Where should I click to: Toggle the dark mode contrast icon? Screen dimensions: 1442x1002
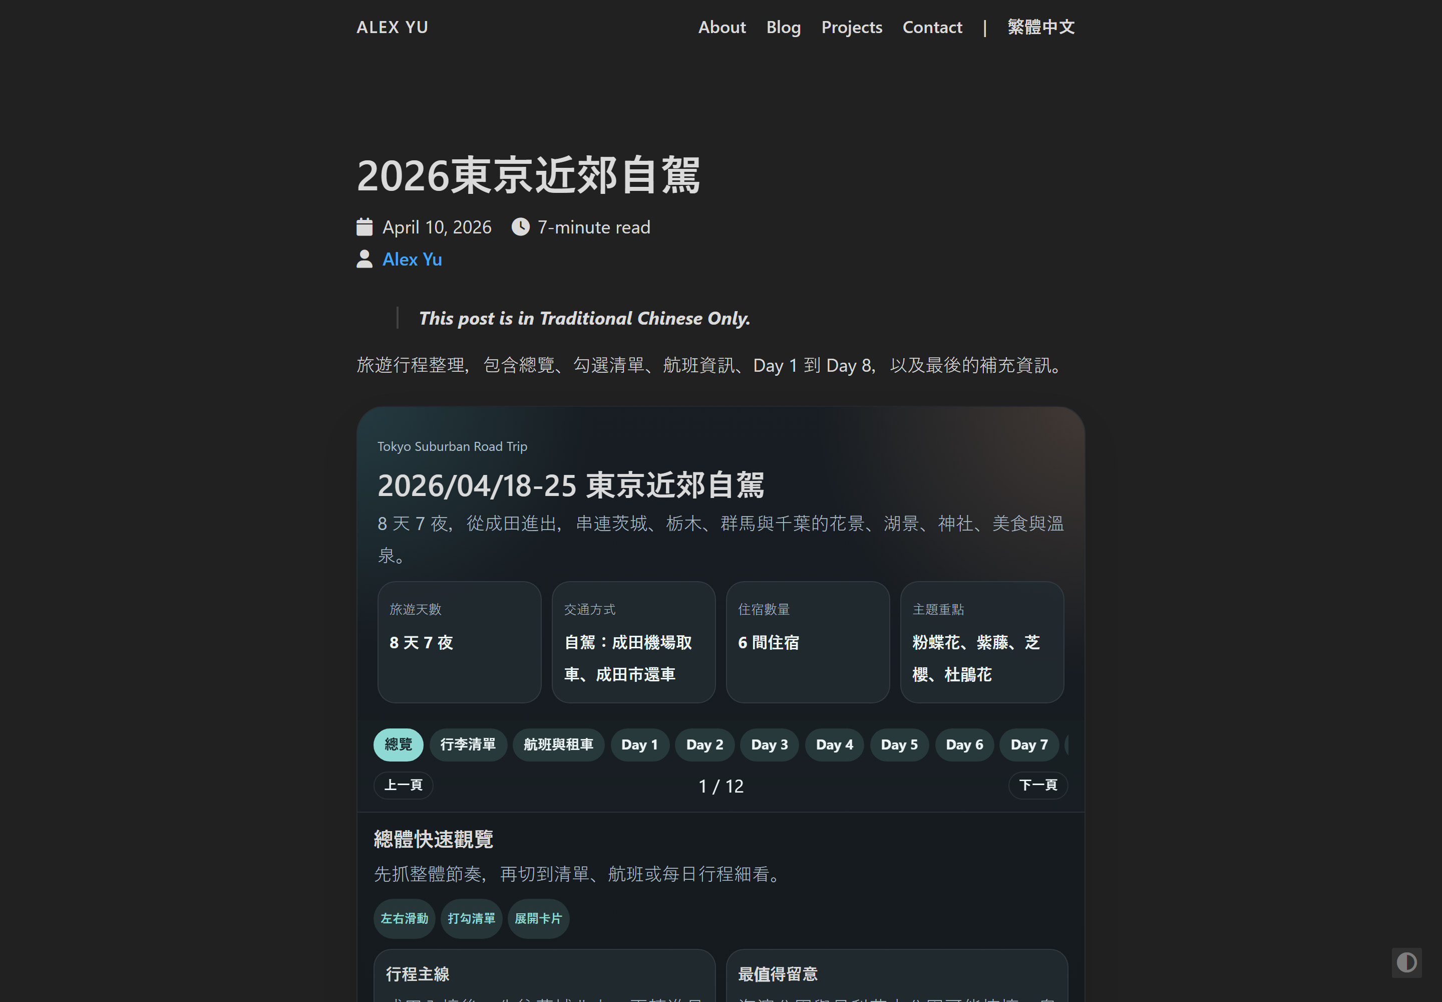pyautogui.click(x=1406, y=962)
